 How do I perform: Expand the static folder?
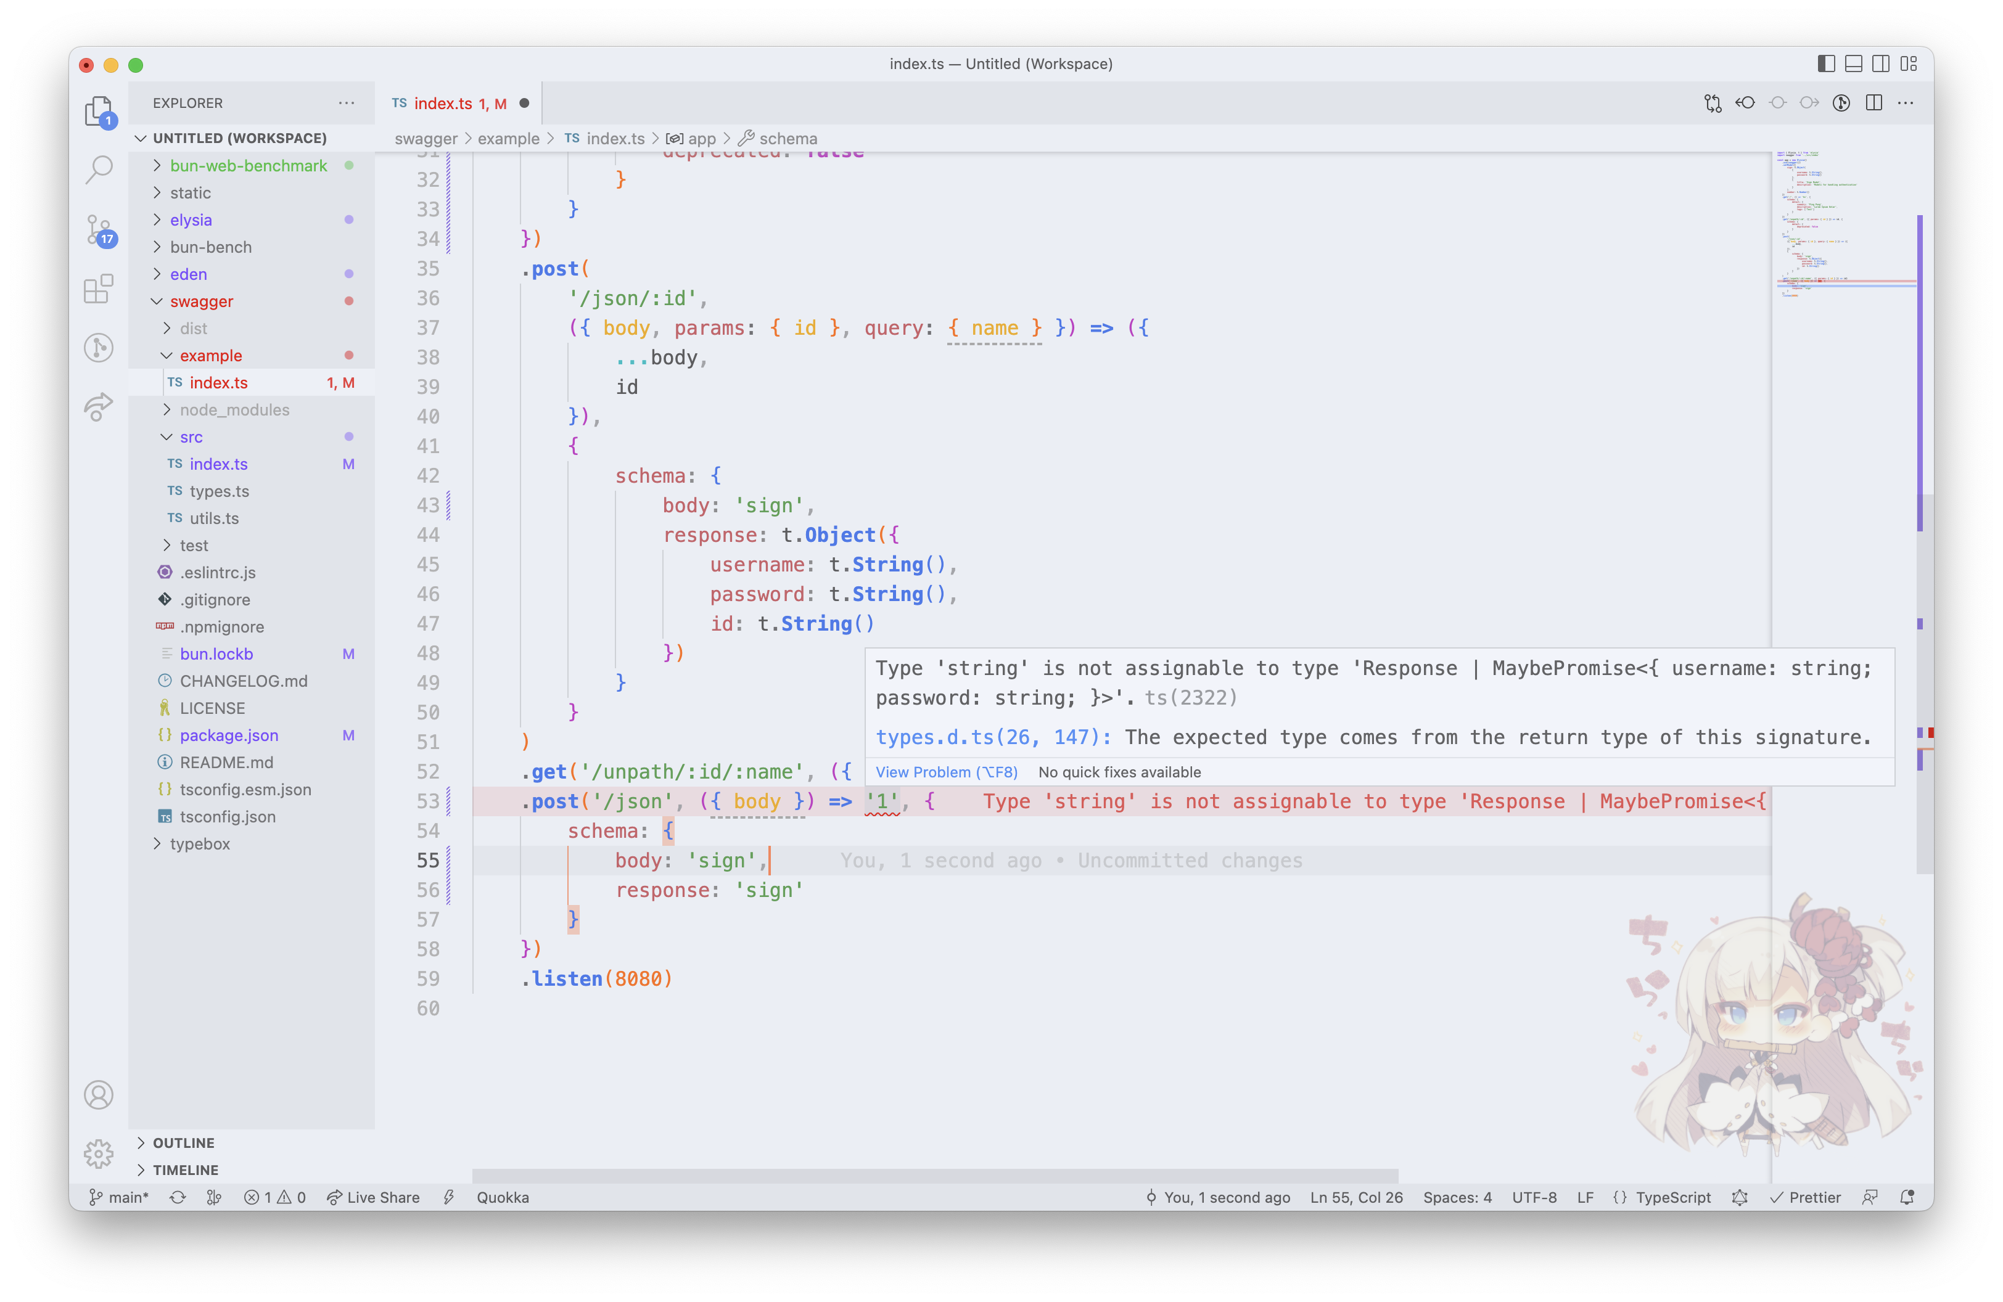click(x=251, y=192)
